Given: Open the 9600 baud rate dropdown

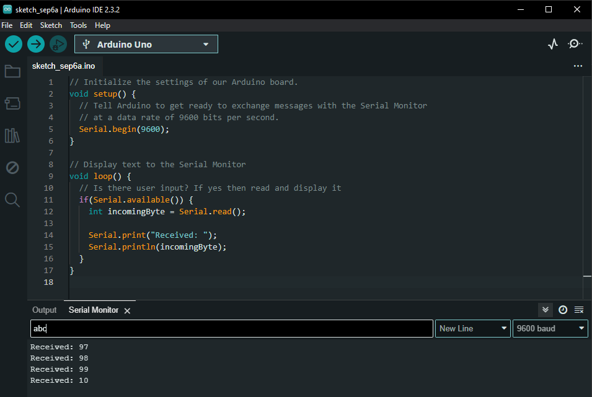Looking at the screenshot, I should [x=550, y=328].
